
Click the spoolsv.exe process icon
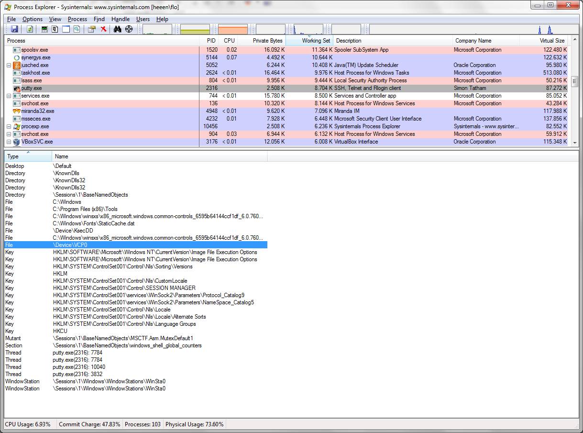click(17, 50)
